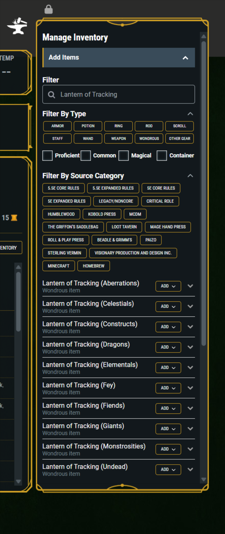The image size is (225, 534).
Task: Open ADD dropdown for Dragons lantern
Action: 168,347
